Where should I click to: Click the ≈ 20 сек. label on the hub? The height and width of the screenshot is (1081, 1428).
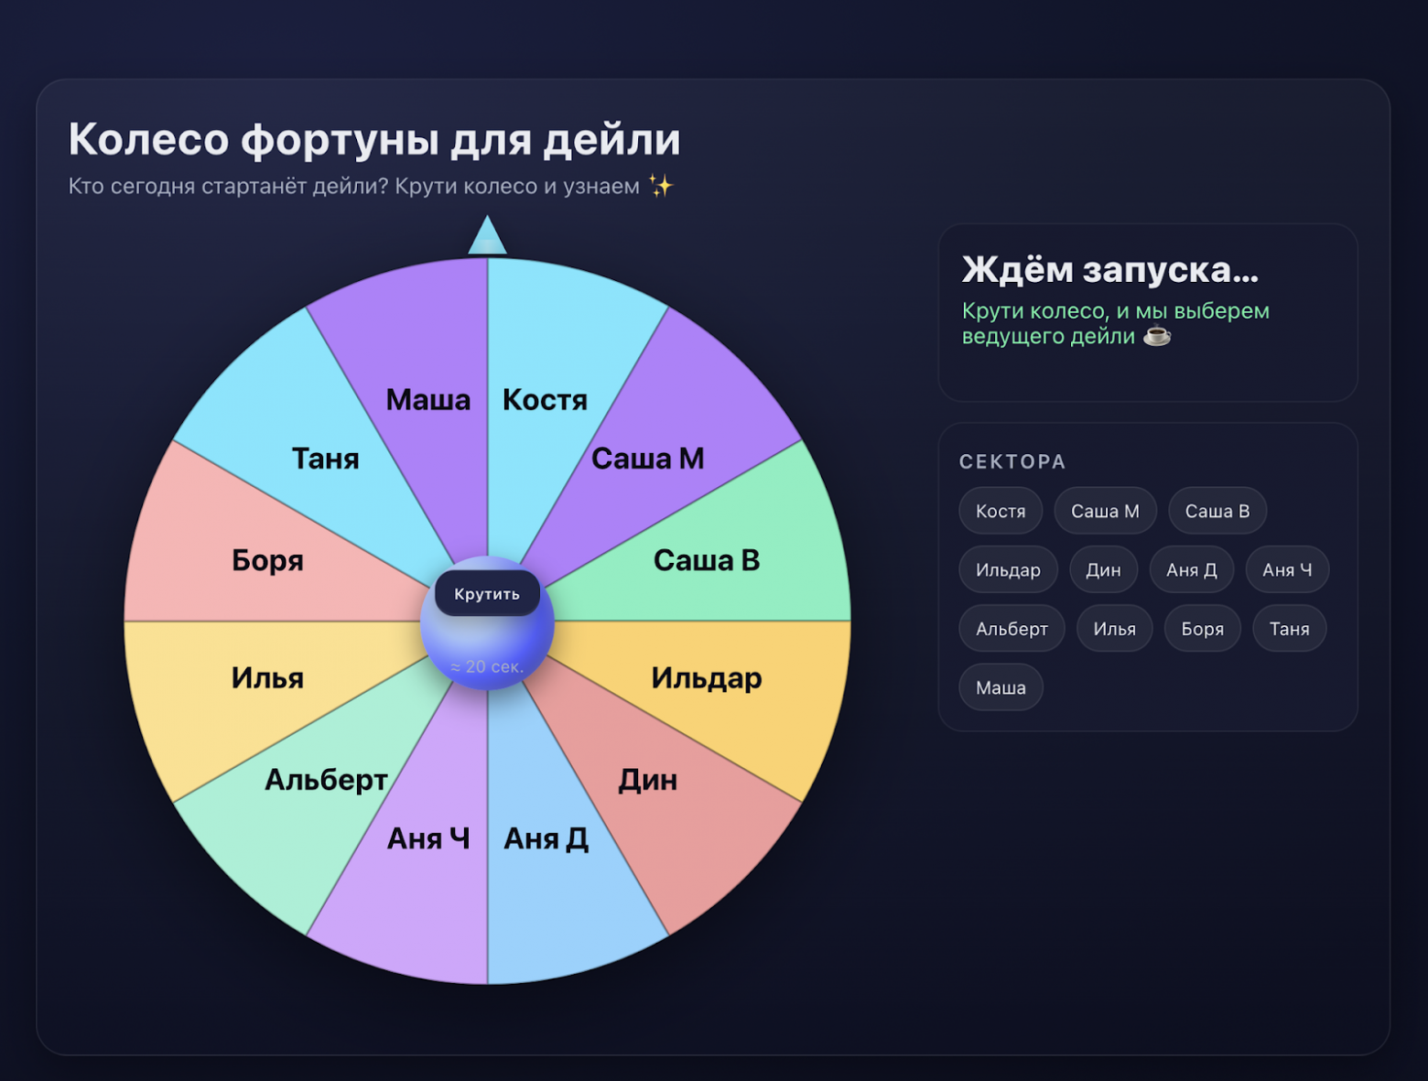pos(487,667)
